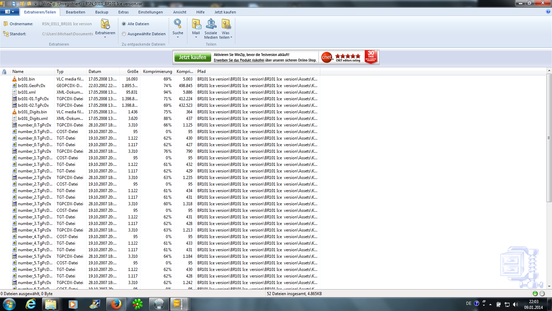Select the br101-02.TgPcDx file row
This screenshot has width=552, height=311.
click(165, 105)
